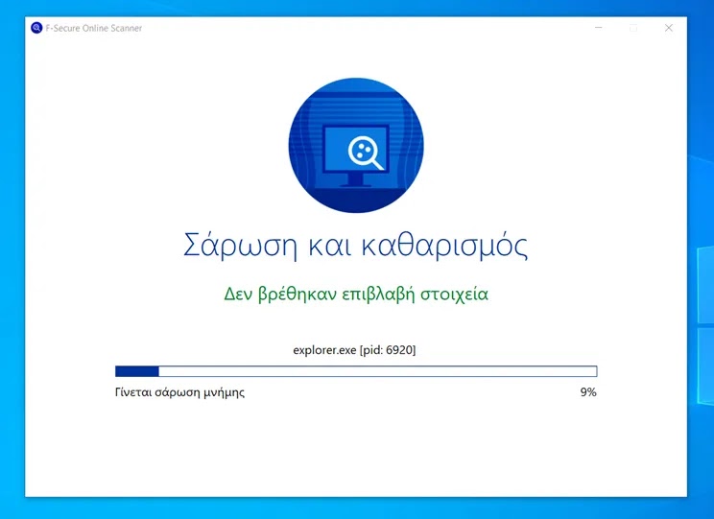Click the 'Γίνεται σάρωση μνήμης' status text
This screenshot has width=714, height=519.
pos(179,392)
